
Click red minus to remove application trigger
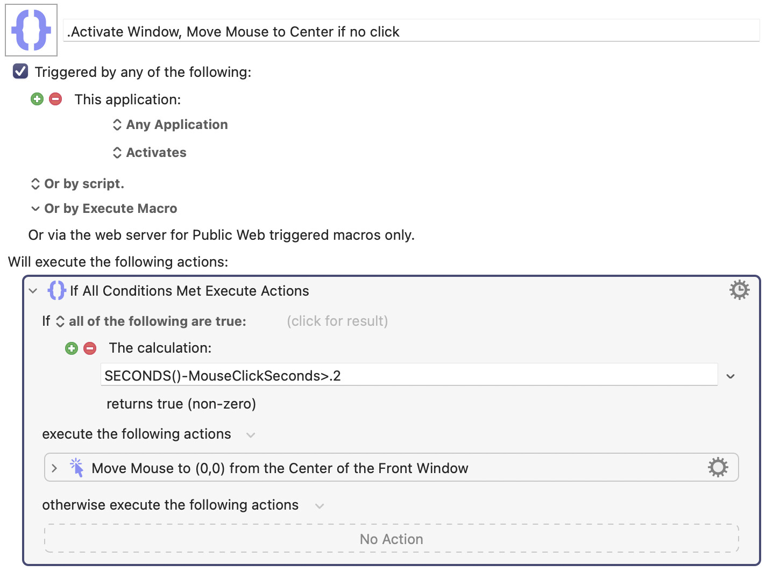point(55,99)
